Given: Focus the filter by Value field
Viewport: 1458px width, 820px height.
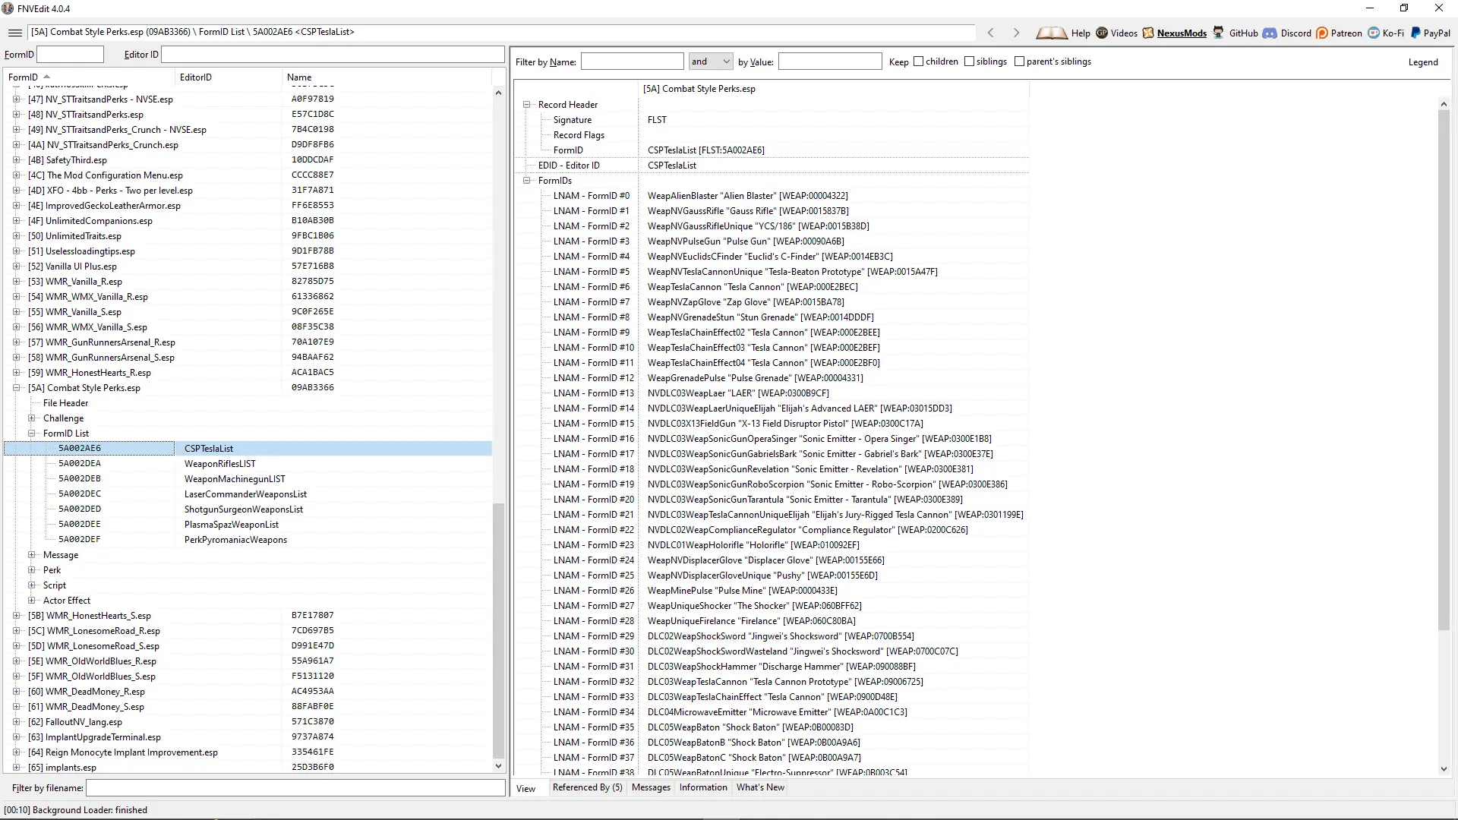Looking at the screenshot, I should point(830,61).
